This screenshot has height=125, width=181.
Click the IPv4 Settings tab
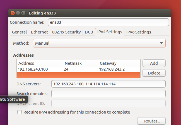tap(110, 32)
